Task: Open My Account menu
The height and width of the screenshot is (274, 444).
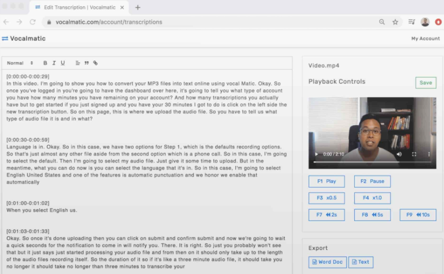Action: 425,38
